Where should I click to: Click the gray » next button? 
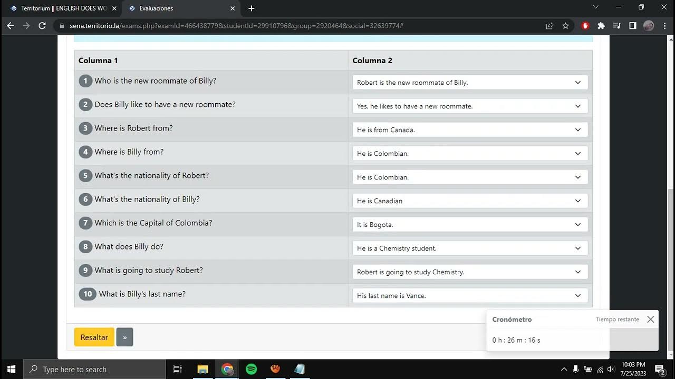coord(125,337)
